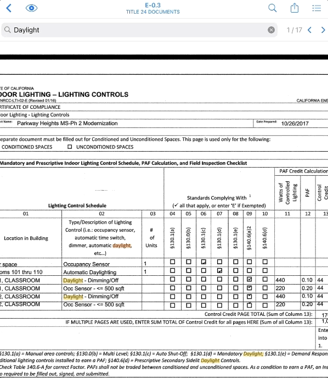Image resolution: width=328 pixels, height=378 pixels.
Task: Toggle §130.1(e) checkbox in Automatic Daylighting row
Action: coord(236,270)
